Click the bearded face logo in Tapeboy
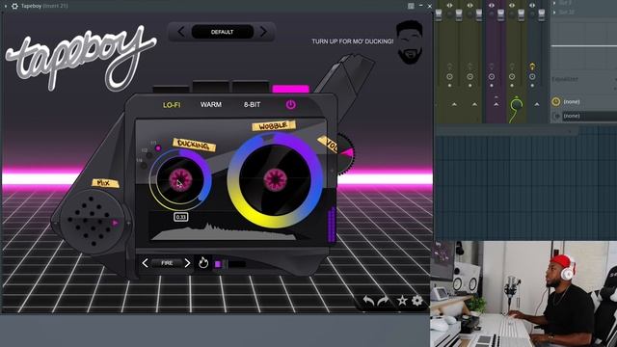 (409, 42)
